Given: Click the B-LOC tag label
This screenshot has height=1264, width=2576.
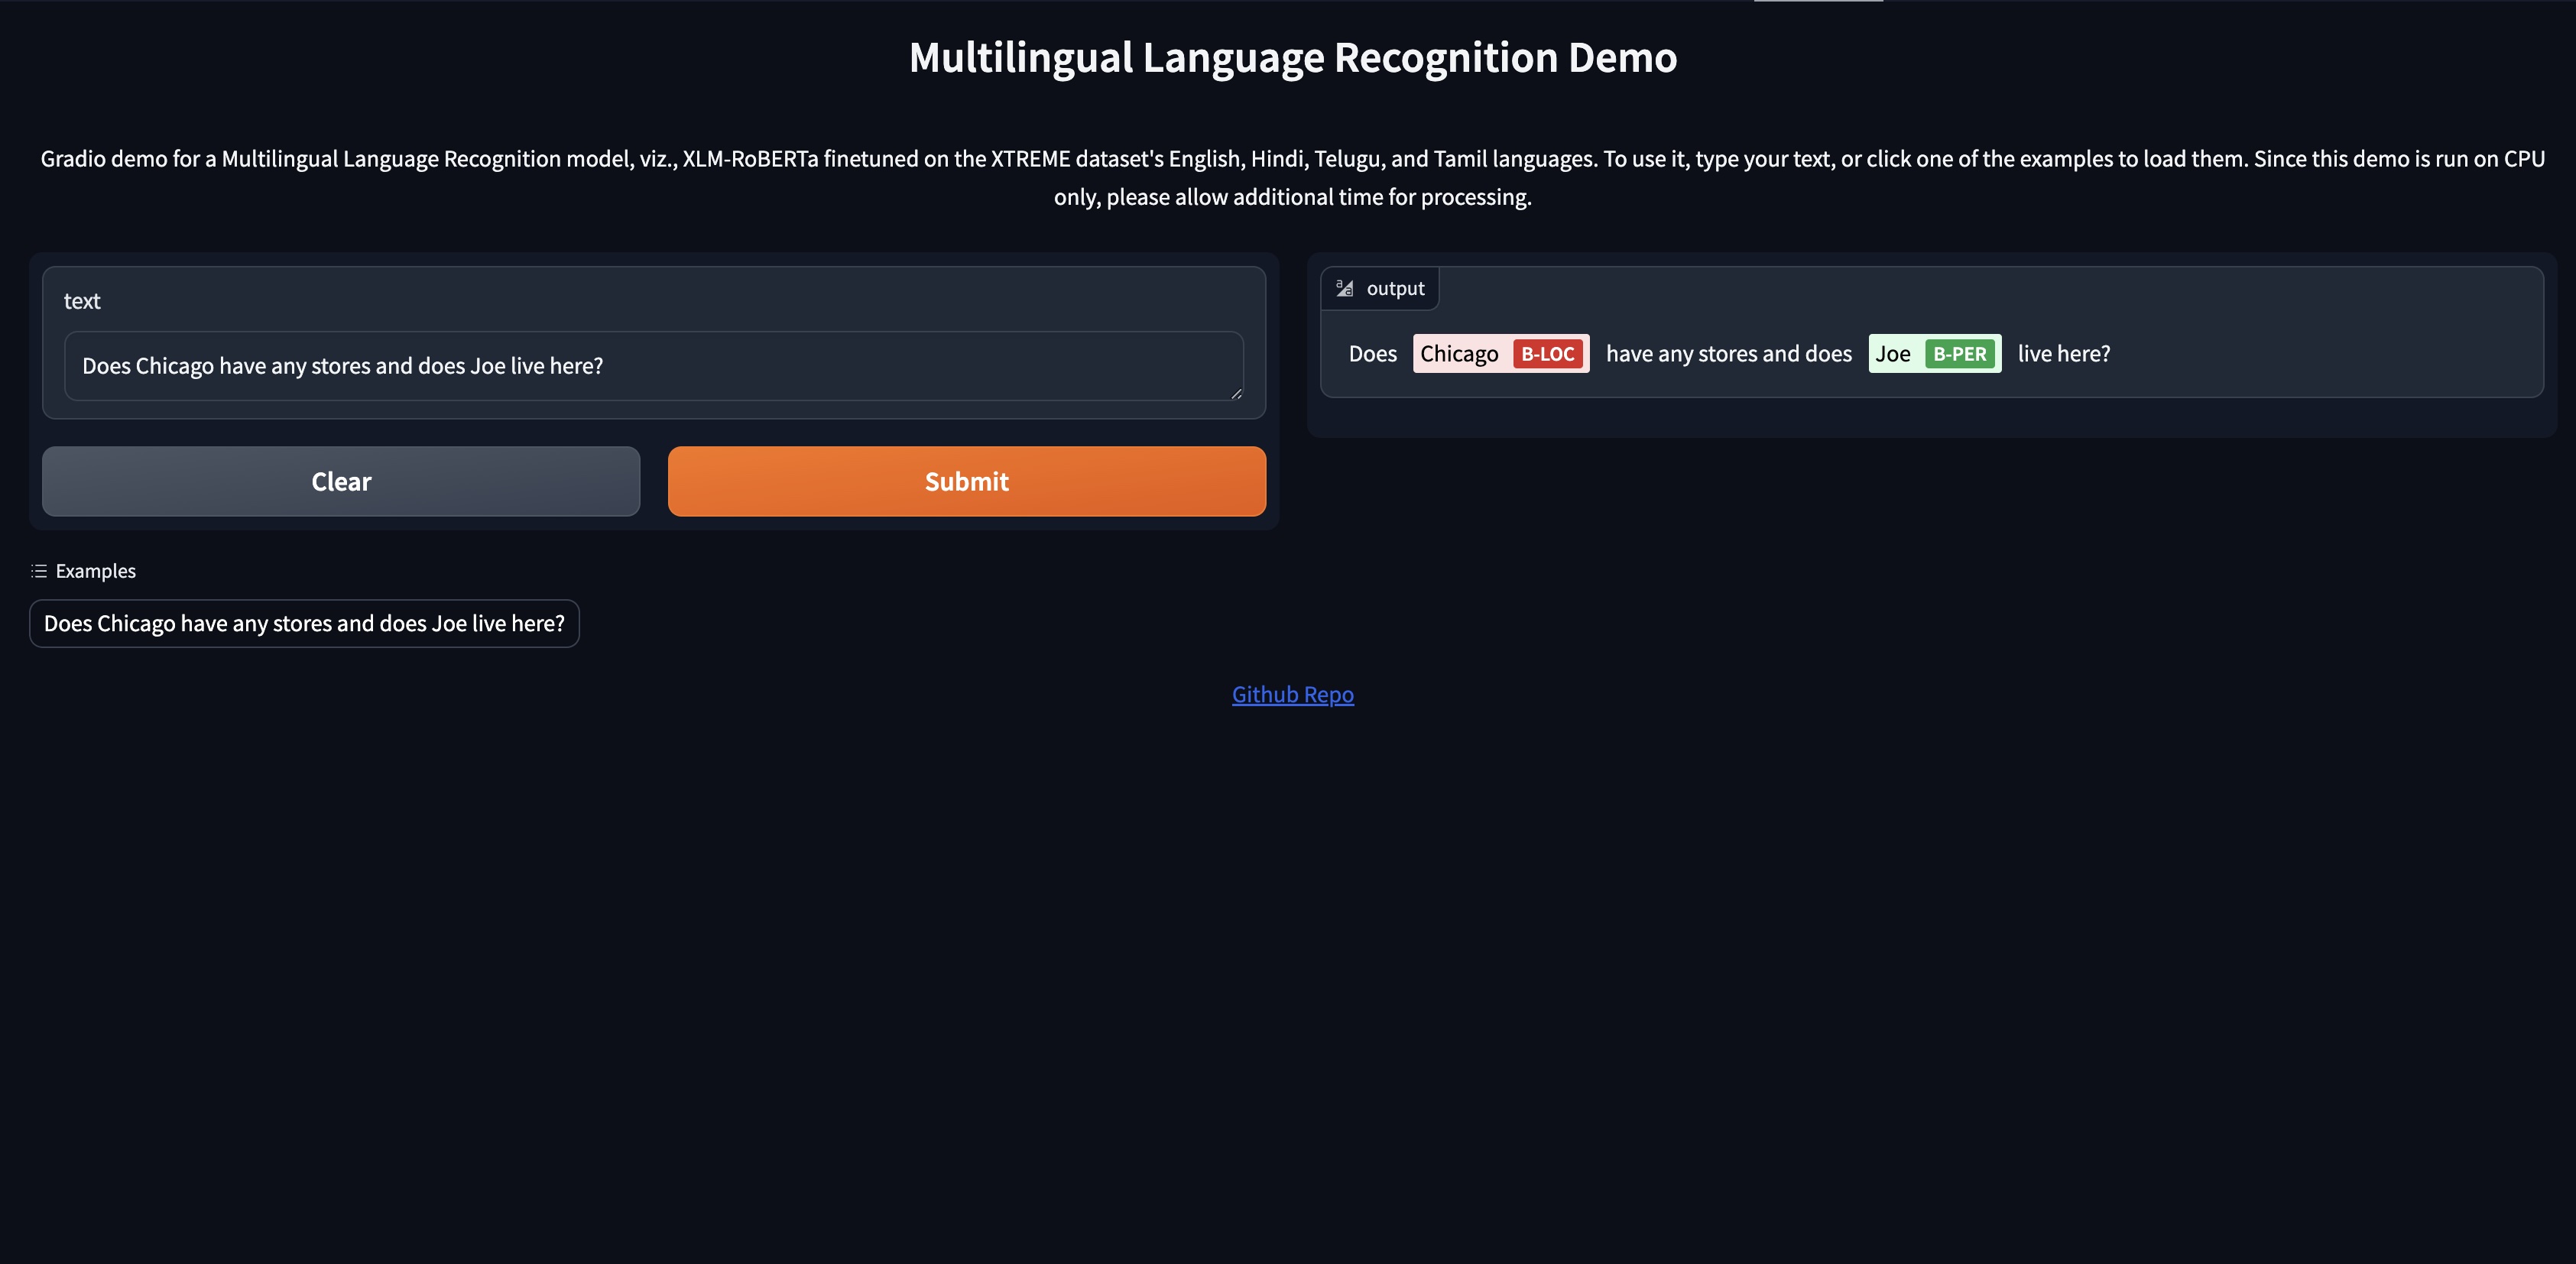Looking at the screenshot, I should point(1547,354).
